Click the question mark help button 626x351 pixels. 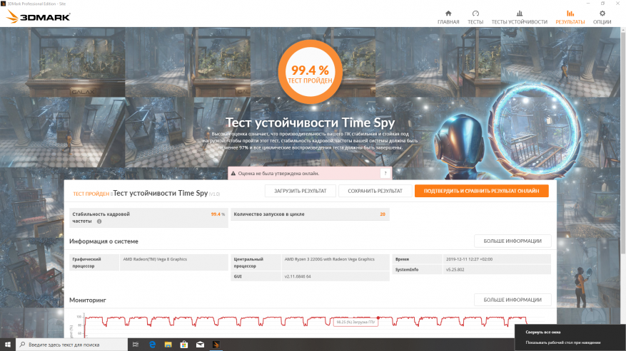(x=385, y=173)
